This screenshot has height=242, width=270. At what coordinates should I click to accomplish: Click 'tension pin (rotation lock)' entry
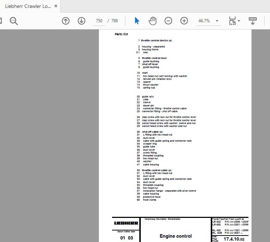click(x=157, y=79)
